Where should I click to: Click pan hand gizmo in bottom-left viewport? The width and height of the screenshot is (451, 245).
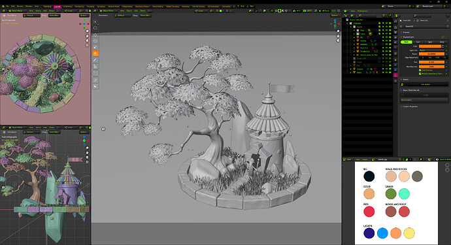click(87, 153)
